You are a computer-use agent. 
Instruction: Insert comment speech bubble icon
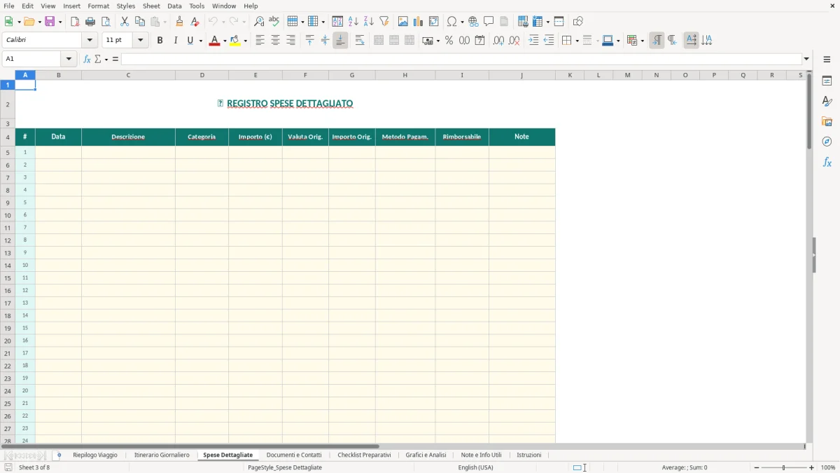click(489, 22)
